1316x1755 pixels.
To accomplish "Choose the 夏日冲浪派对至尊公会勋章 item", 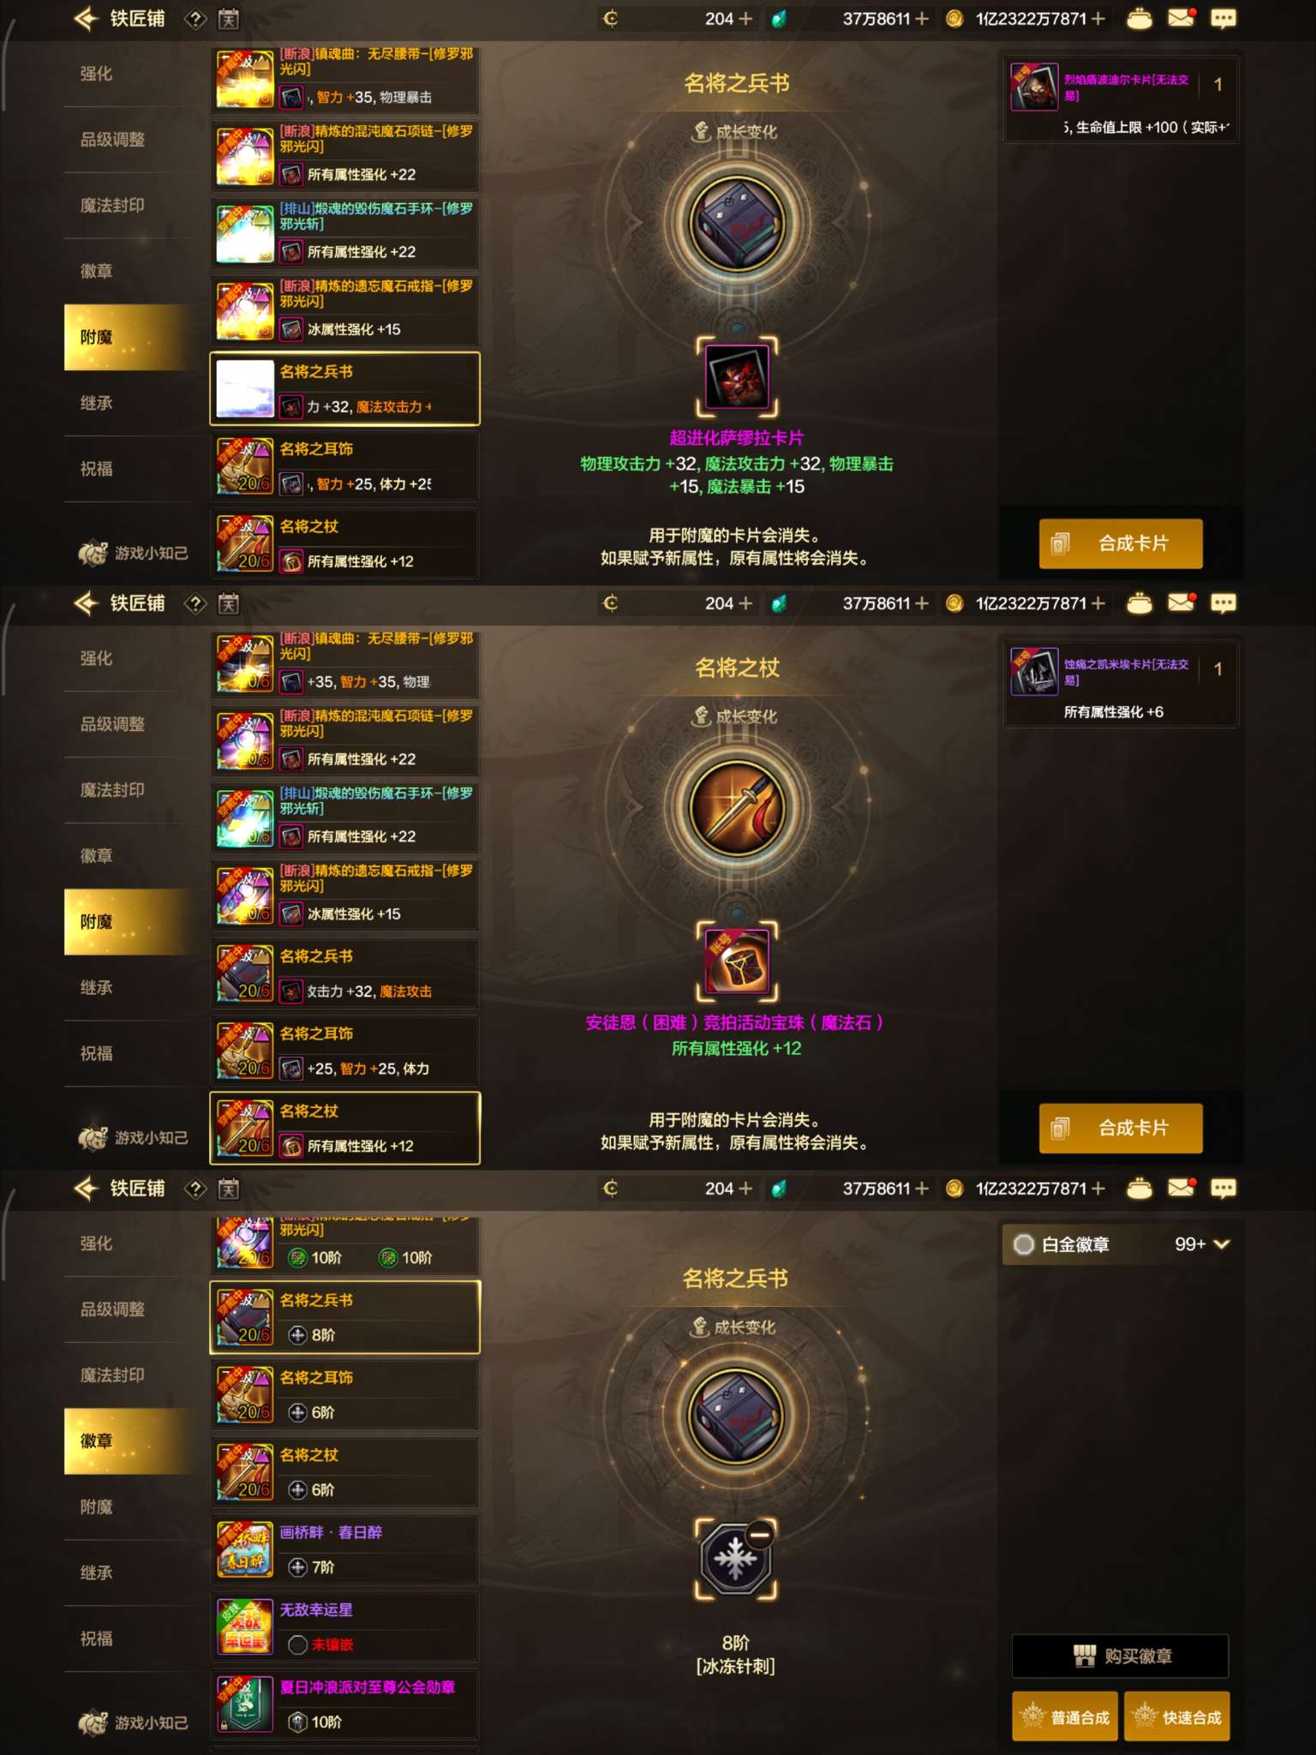I will pyautogui.click(x=344, y=1704).
